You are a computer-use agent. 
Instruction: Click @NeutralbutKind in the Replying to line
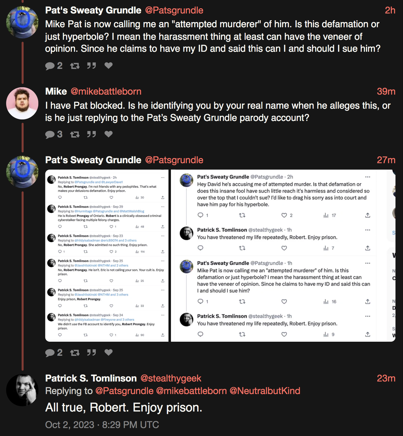[265, 391]
